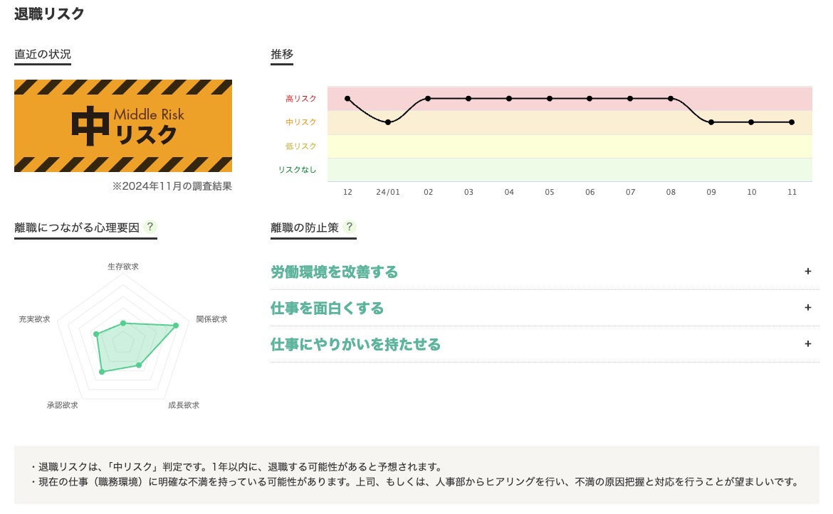Click the 高リスク axis label
This screenshot has height=514, width=833.
300,99
